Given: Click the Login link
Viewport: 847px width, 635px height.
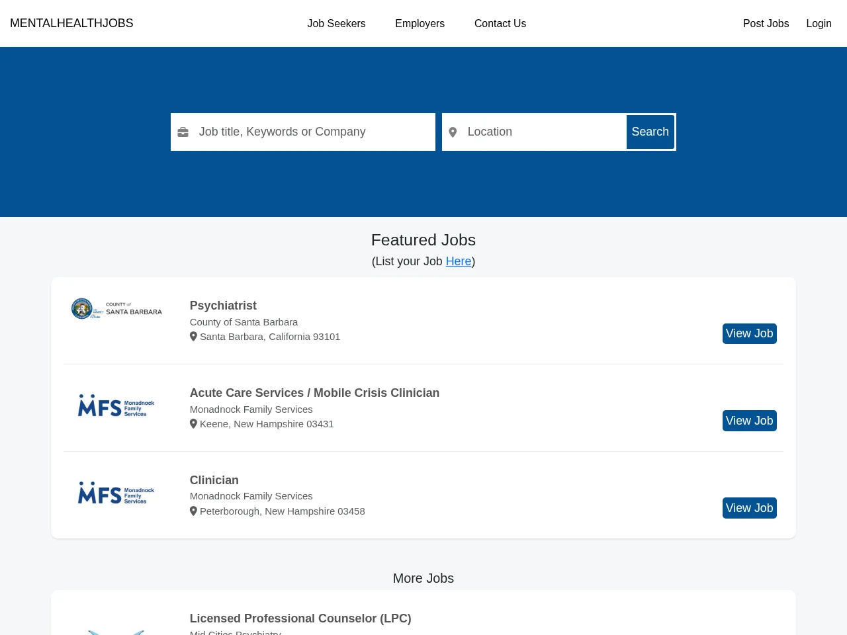Looking at the screenshot, I should click(819, 24).
